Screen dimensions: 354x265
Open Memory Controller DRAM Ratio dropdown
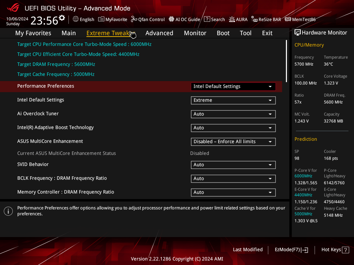pos(233,193)
